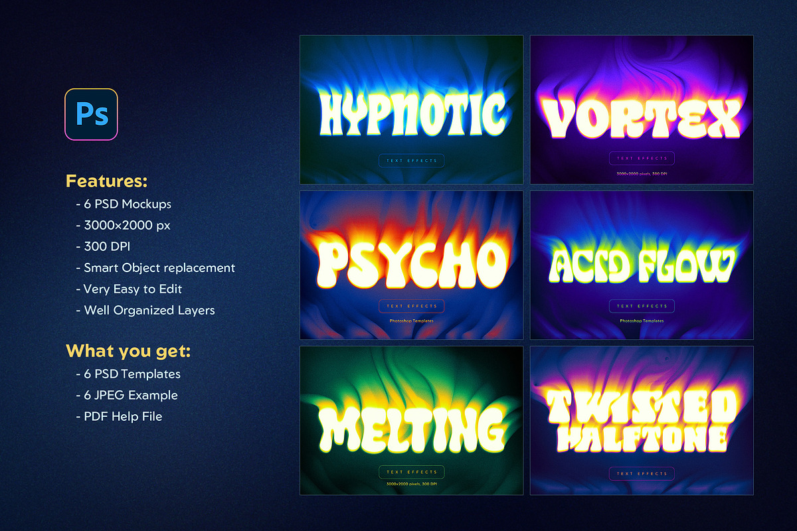
Task: Click TEXT EFFECTS badge on MELTING card
Action: (x=411, y=472)
